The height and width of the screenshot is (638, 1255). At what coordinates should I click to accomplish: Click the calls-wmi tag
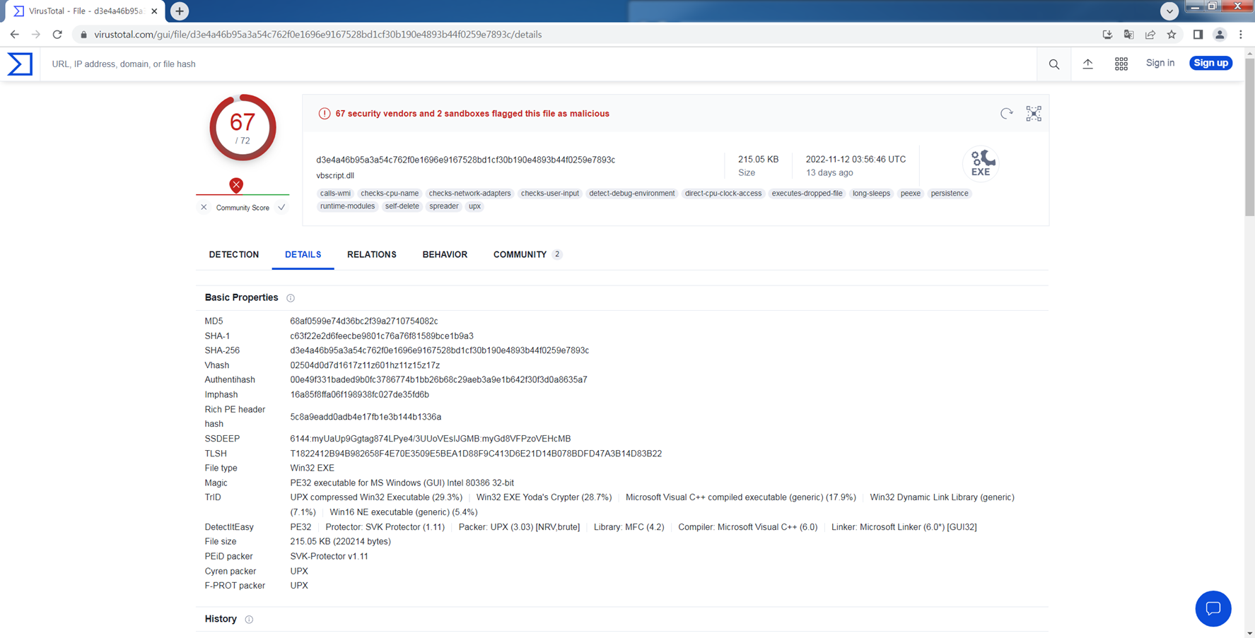(335, 193)
